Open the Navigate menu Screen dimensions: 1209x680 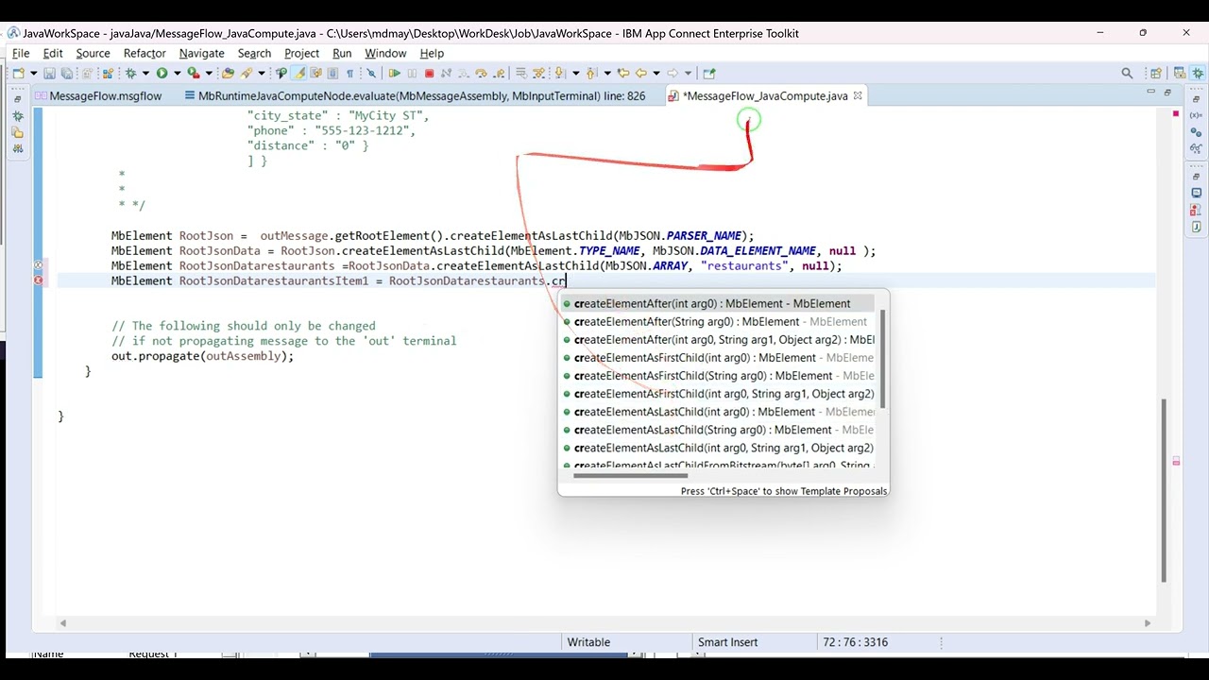click(x=201, y=53)
